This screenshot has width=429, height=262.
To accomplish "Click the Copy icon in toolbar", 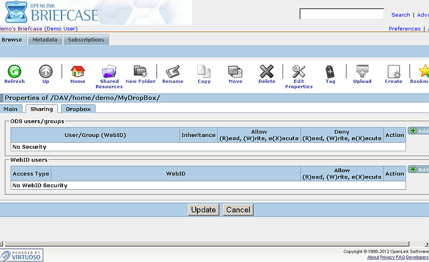I will pyautogui.click(x=204, y=72).
